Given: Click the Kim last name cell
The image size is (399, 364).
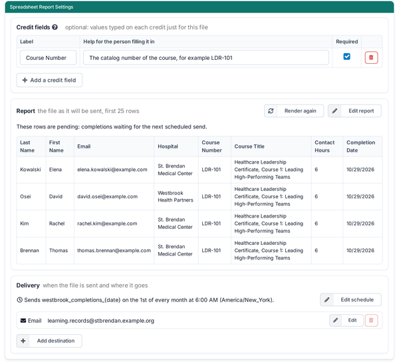Looking at the screenshot, I should click(31, 224).
